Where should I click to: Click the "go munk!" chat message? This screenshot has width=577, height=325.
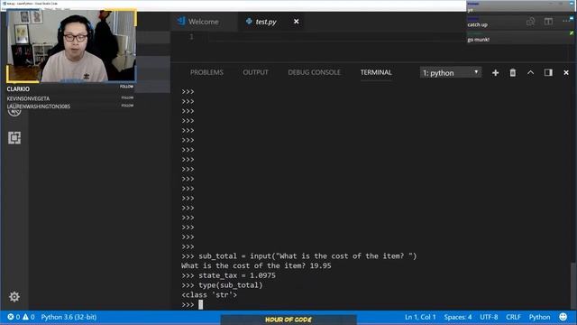click(x=479, y=40)
